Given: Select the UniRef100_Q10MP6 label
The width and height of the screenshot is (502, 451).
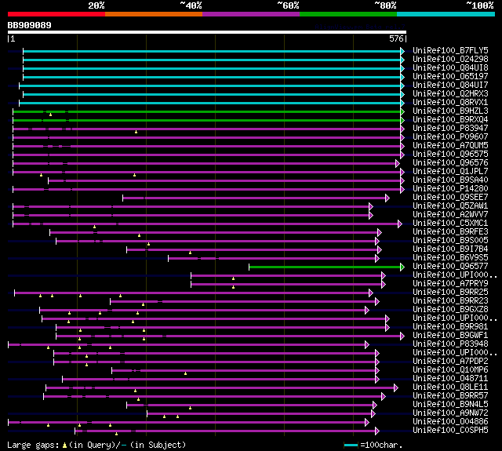Looking at the screenshot, I should tap(450, 370).
